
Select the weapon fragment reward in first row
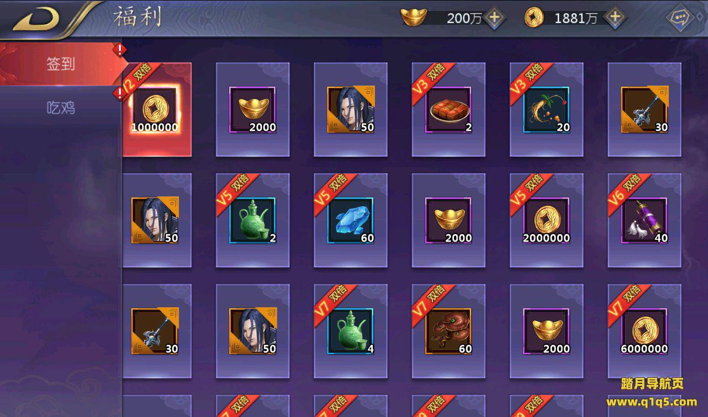pyautogui.click(x=644, y=109)
